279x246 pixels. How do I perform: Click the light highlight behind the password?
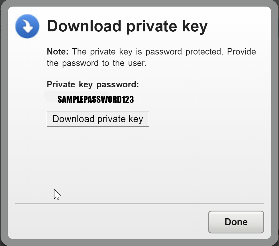(x=76, y=97)
